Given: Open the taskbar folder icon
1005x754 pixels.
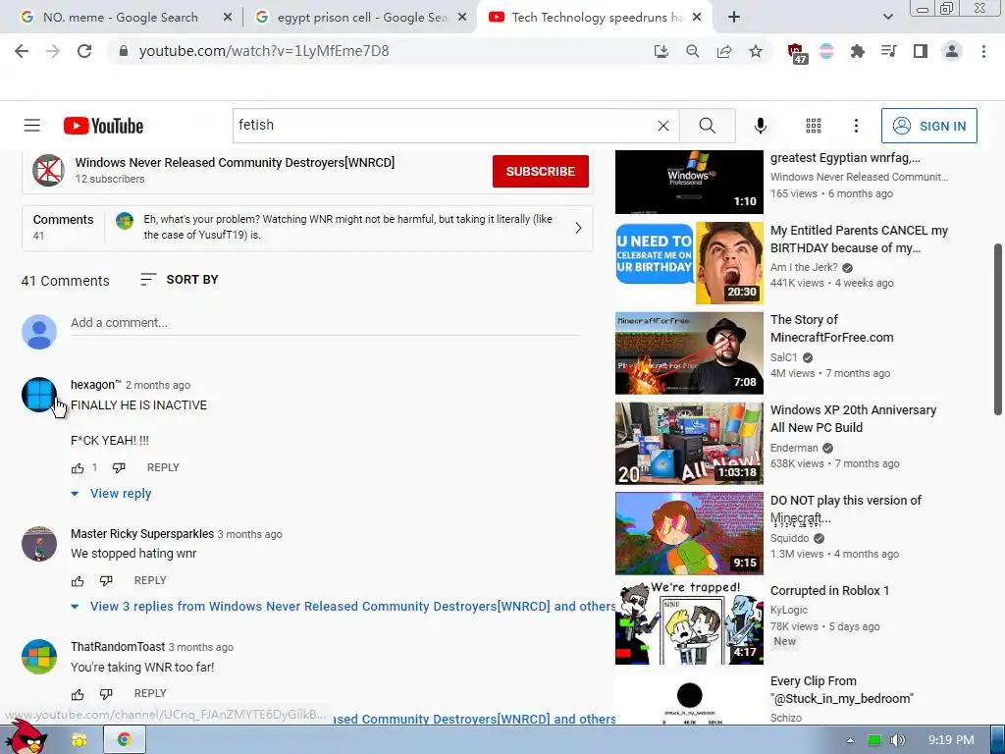Looking at the screenshot, I should point(79,740).
